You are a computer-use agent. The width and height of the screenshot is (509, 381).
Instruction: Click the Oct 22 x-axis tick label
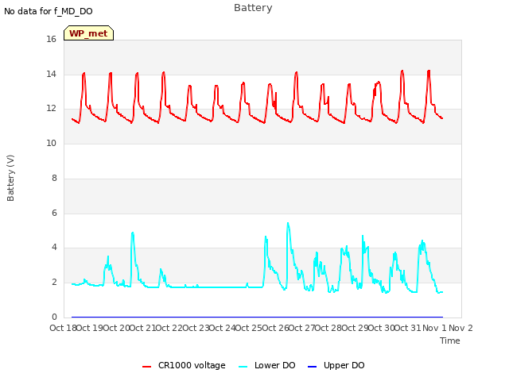pyautogui.click(x=169, y=328)
